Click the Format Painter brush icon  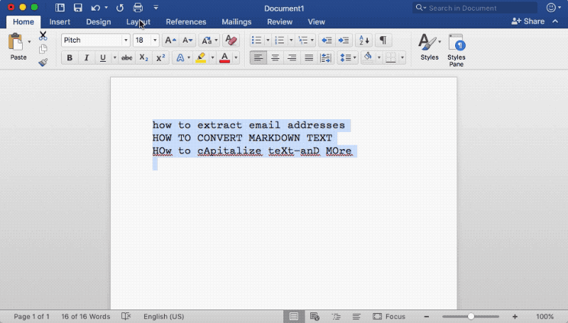point(43,62)
